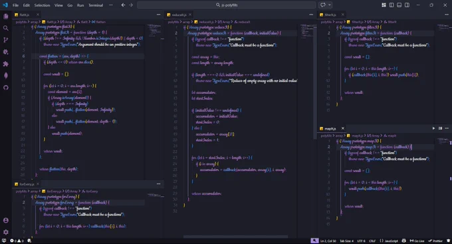Change Tab Size 4 indentation setting
The image size is (452, 244).
346,241
